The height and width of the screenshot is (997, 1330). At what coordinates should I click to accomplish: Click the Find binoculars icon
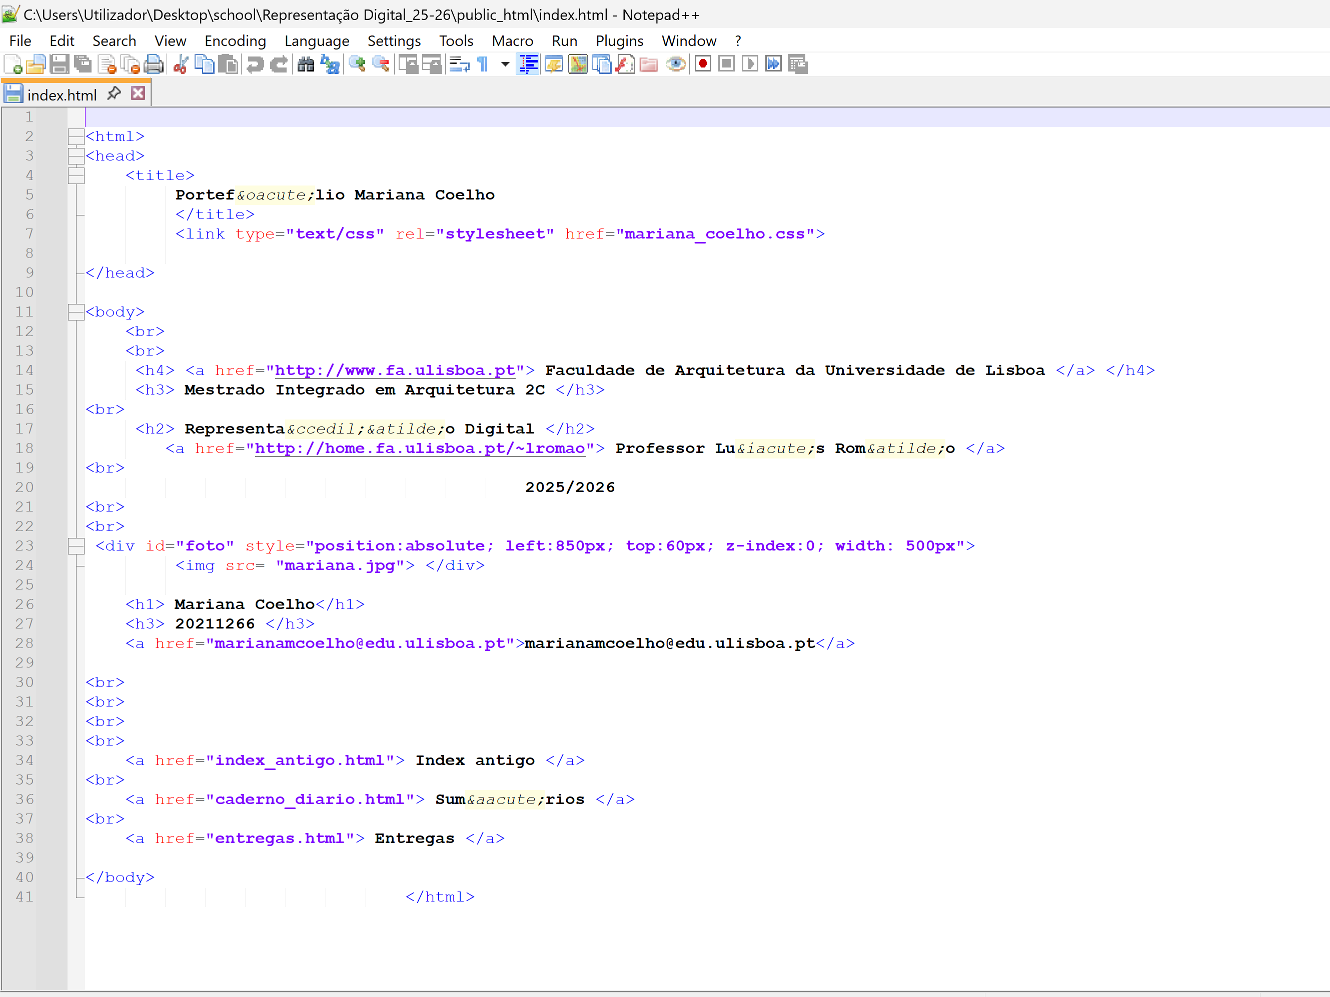306,63
